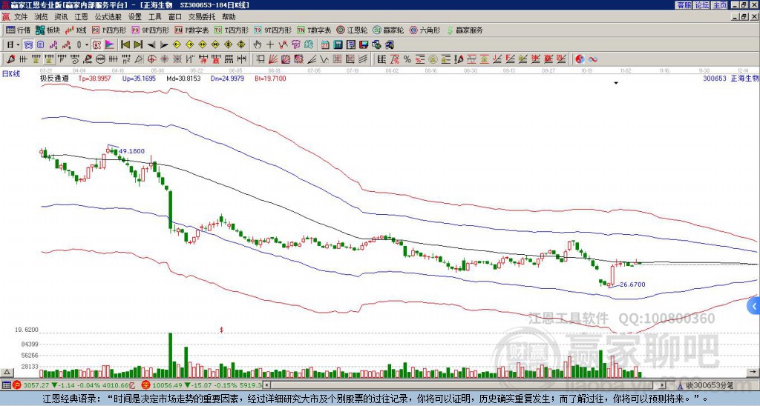Open 9P四方形 square tool
760x406 pixels.
pyautogui.click(x=150, y=30)
